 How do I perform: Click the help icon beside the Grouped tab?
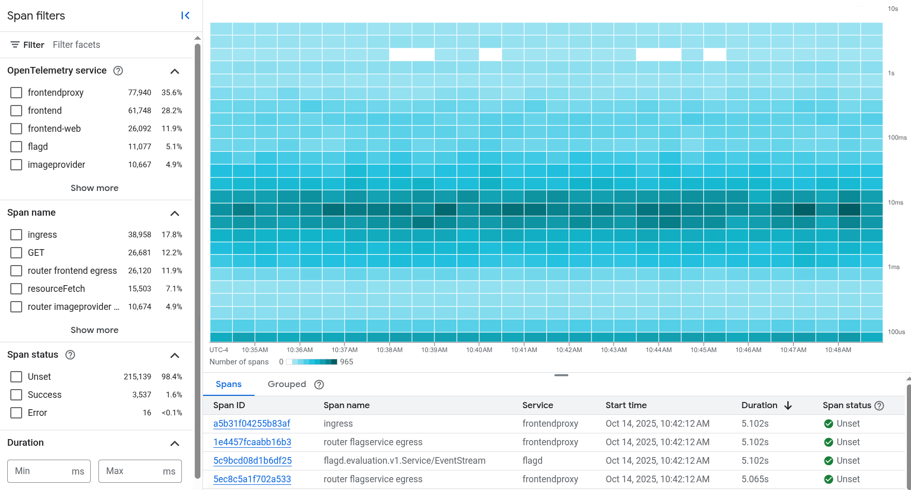(318, 384)
